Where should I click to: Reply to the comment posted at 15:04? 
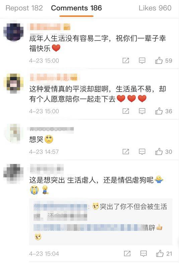click(x=143, y=253)
